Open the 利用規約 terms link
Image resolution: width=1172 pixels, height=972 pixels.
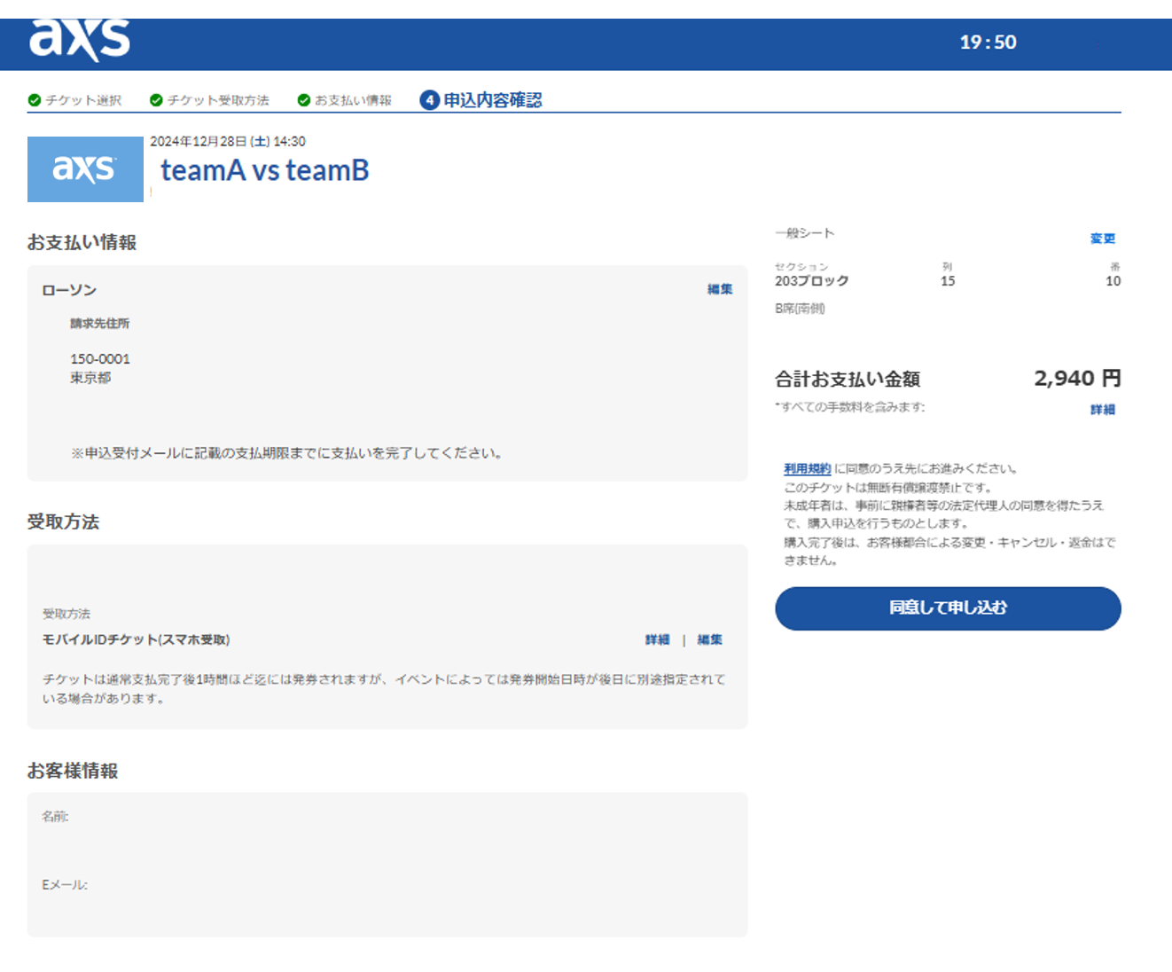pyautogui.click(x=807, y=469)
